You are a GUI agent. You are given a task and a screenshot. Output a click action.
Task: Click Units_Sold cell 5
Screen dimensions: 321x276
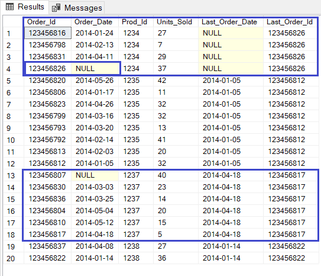(176, 235)
